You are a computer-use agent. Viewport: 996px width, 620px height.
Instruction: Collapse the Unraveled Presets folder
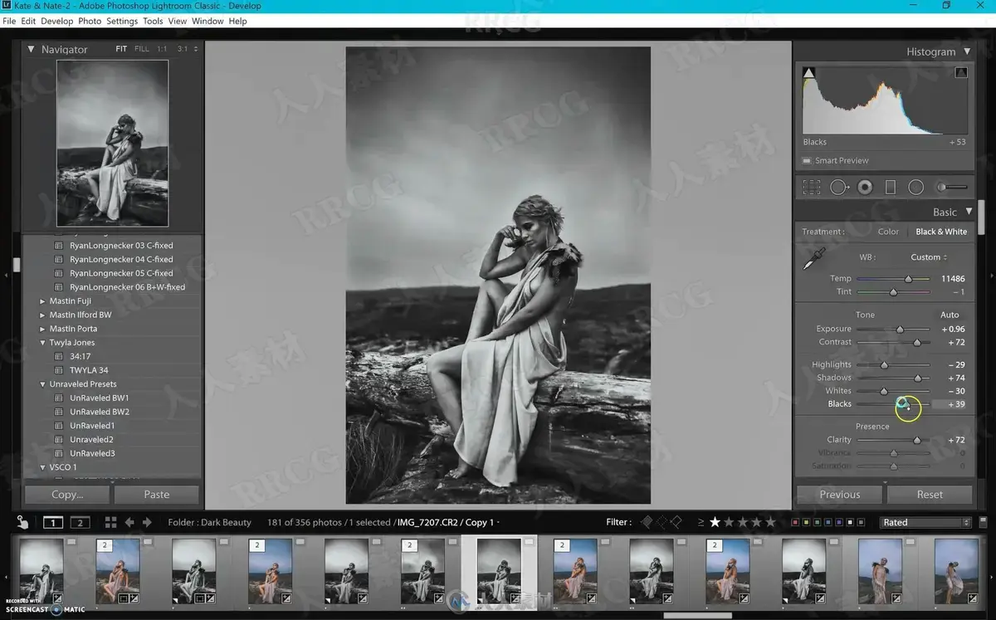pyautogui.click(x=42, y=384)
